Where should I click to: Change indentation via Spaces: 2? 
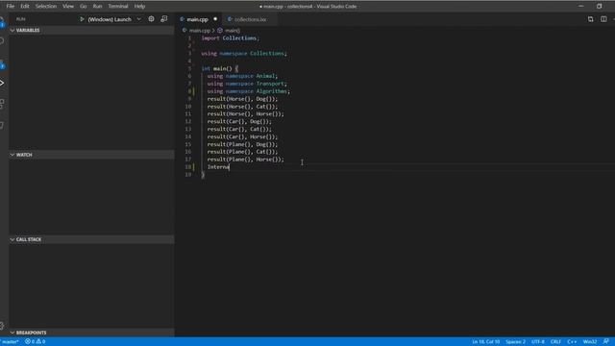(x=515, y=342)
